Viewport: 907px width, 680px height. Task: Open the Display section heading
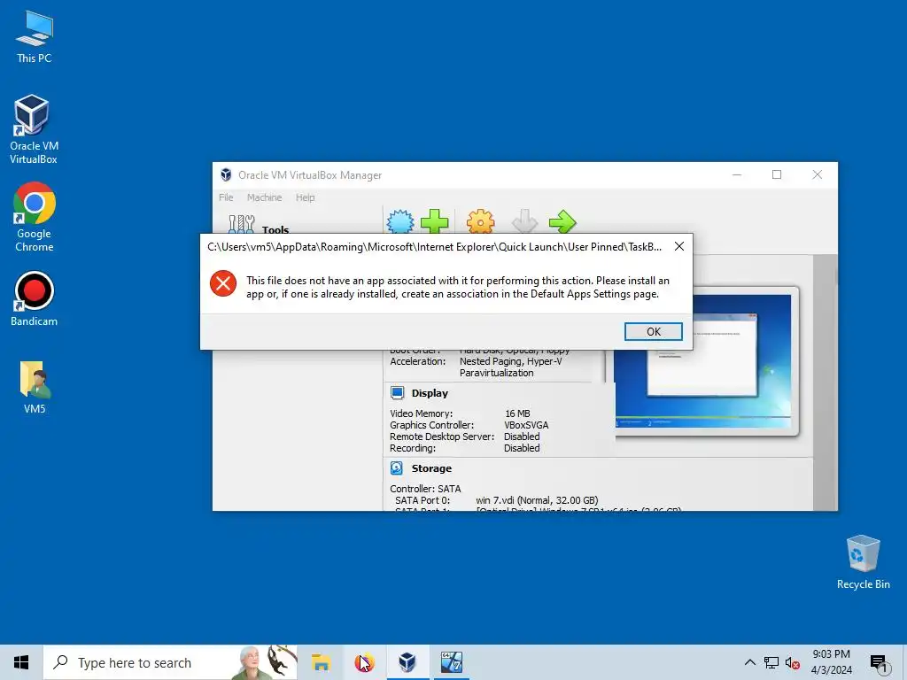tap(430, 393)
